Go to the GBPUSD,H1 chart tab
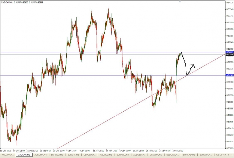This screenshot has width=234, height=158. (89, 155)
